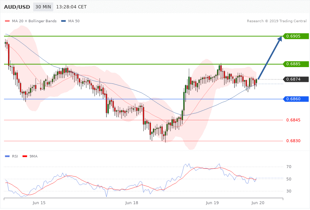The width and height of the screenshot is (310, 210).
Task: Click the 0.6845 red support label
Action: (x=293, y=120)
